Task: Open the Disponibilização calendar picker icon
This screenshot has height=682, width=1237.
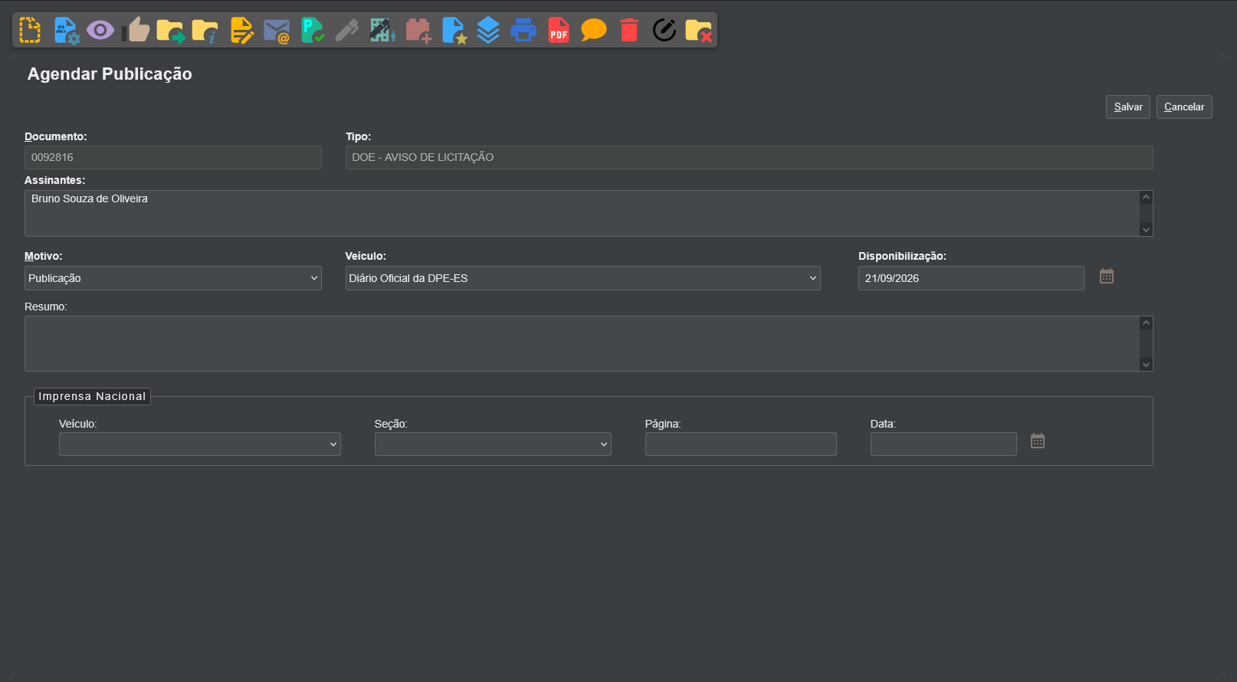Action: 1107,276
